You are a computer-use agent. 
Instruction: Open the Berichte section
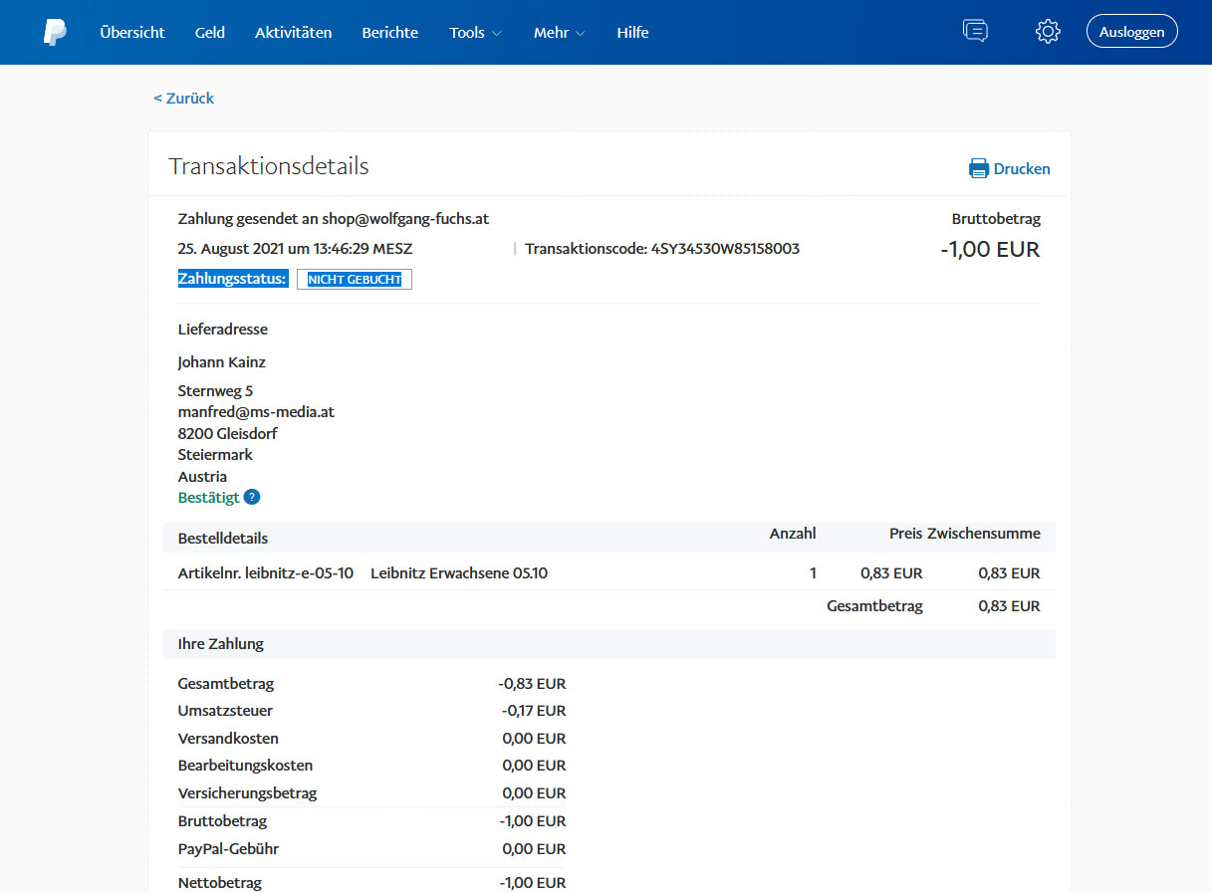pos(390,33)
